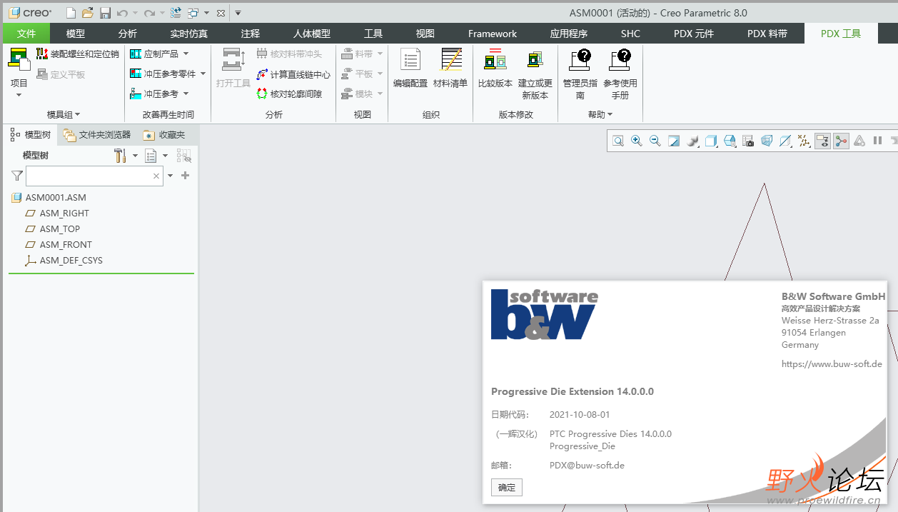Select ASM0001.ASM in the model tree

click(49, 198)
